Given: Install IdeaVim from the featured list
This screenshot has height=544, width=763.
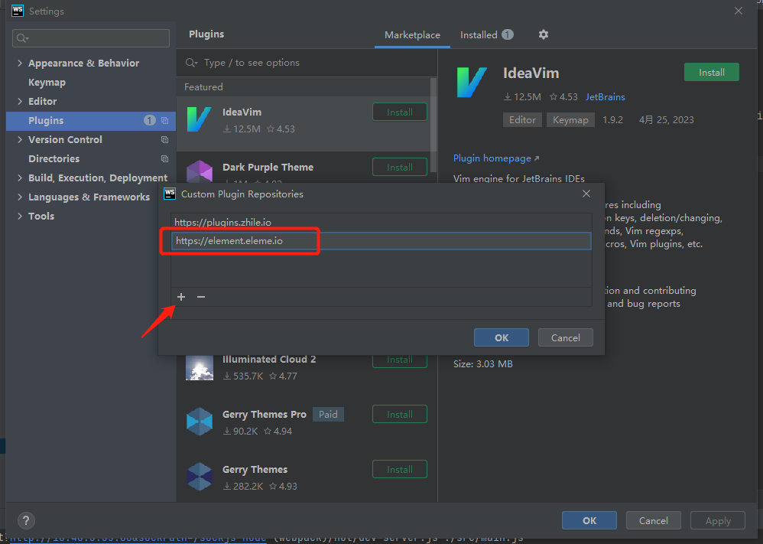Looking at the screenshot, I should pos(400,112).
